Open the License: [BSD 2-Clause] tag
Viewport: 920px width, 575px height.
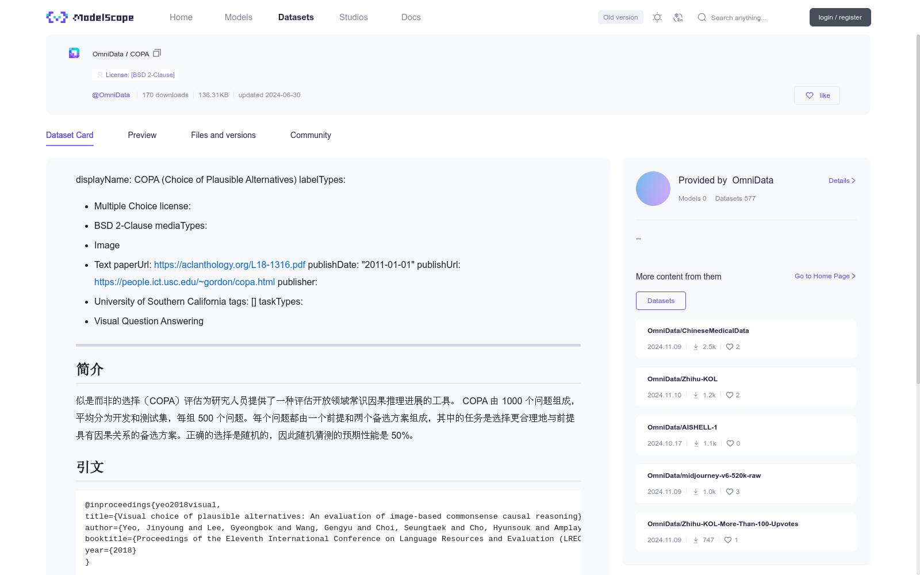coord(135,75)
